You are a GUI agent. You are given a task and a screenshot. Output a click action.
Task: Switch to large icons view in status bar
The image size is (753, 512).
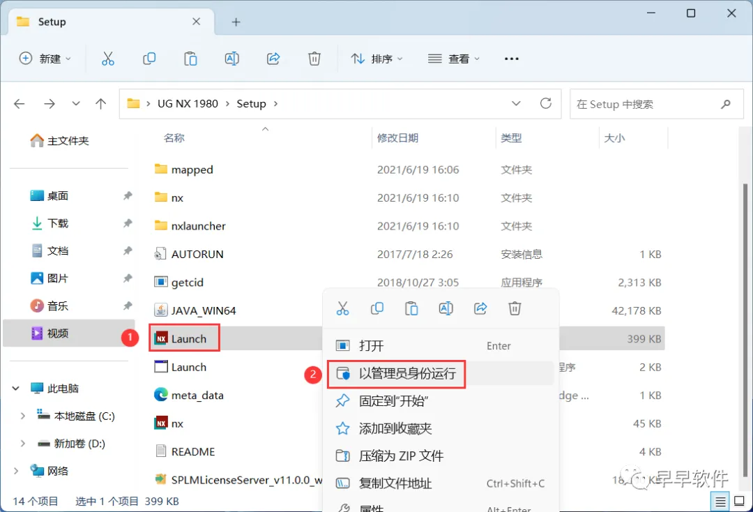(x=740, y=502)
